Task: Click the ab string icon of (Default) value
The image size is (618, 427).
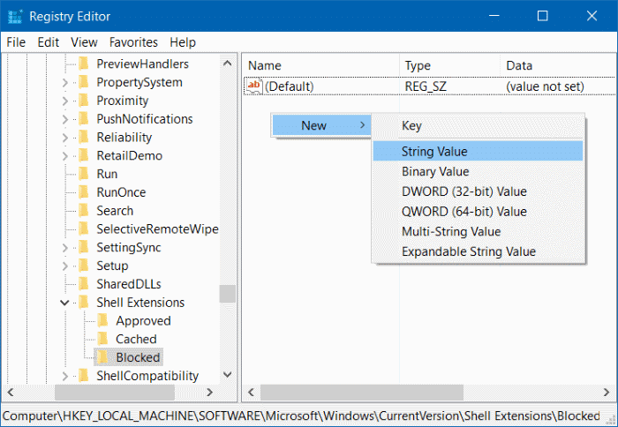Action: tap(254, 86)
